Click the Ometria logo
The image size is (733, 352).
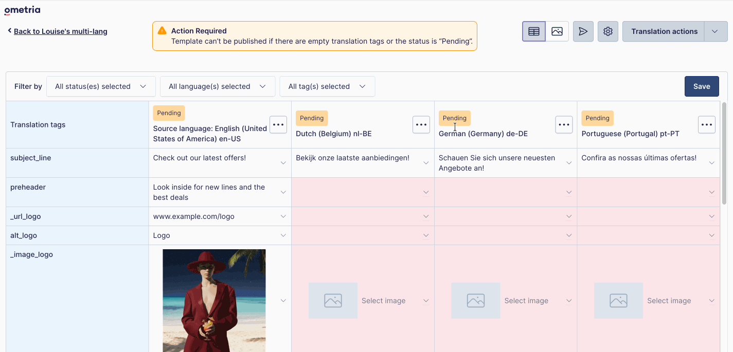pyautogui.click(x=22, y=10)
